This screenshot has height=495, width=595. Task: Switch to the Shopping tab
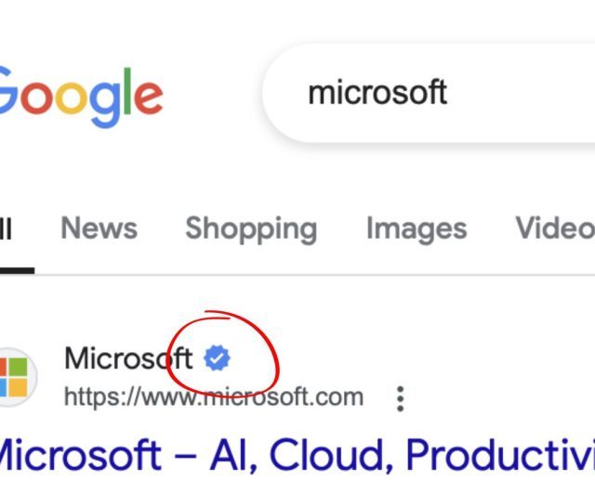tap(251, 229)
